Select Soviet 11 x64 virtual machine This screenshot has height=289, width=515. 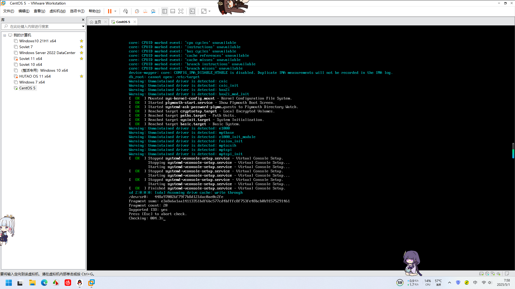[31, 59]
